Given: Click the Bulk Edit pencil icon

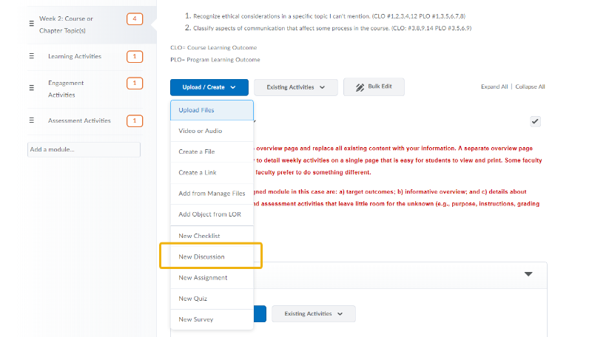Looking at the screenshot, I should [x=360, y=87].
